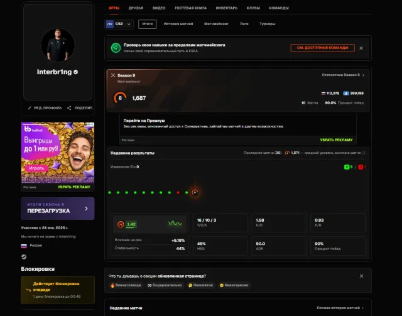Click the green ESEA star icon
This screenshot has width=402, height=316.
(x=116, y=48)
